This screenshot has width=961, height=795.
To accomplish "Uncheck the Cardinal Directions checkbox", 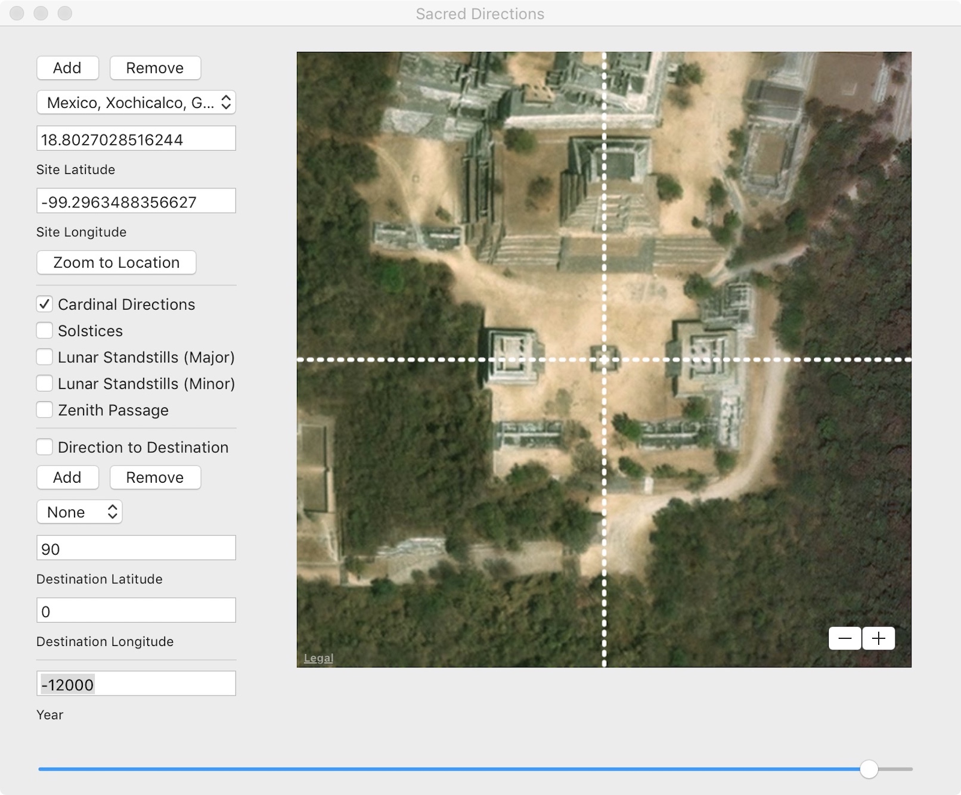I will point(45,305).
